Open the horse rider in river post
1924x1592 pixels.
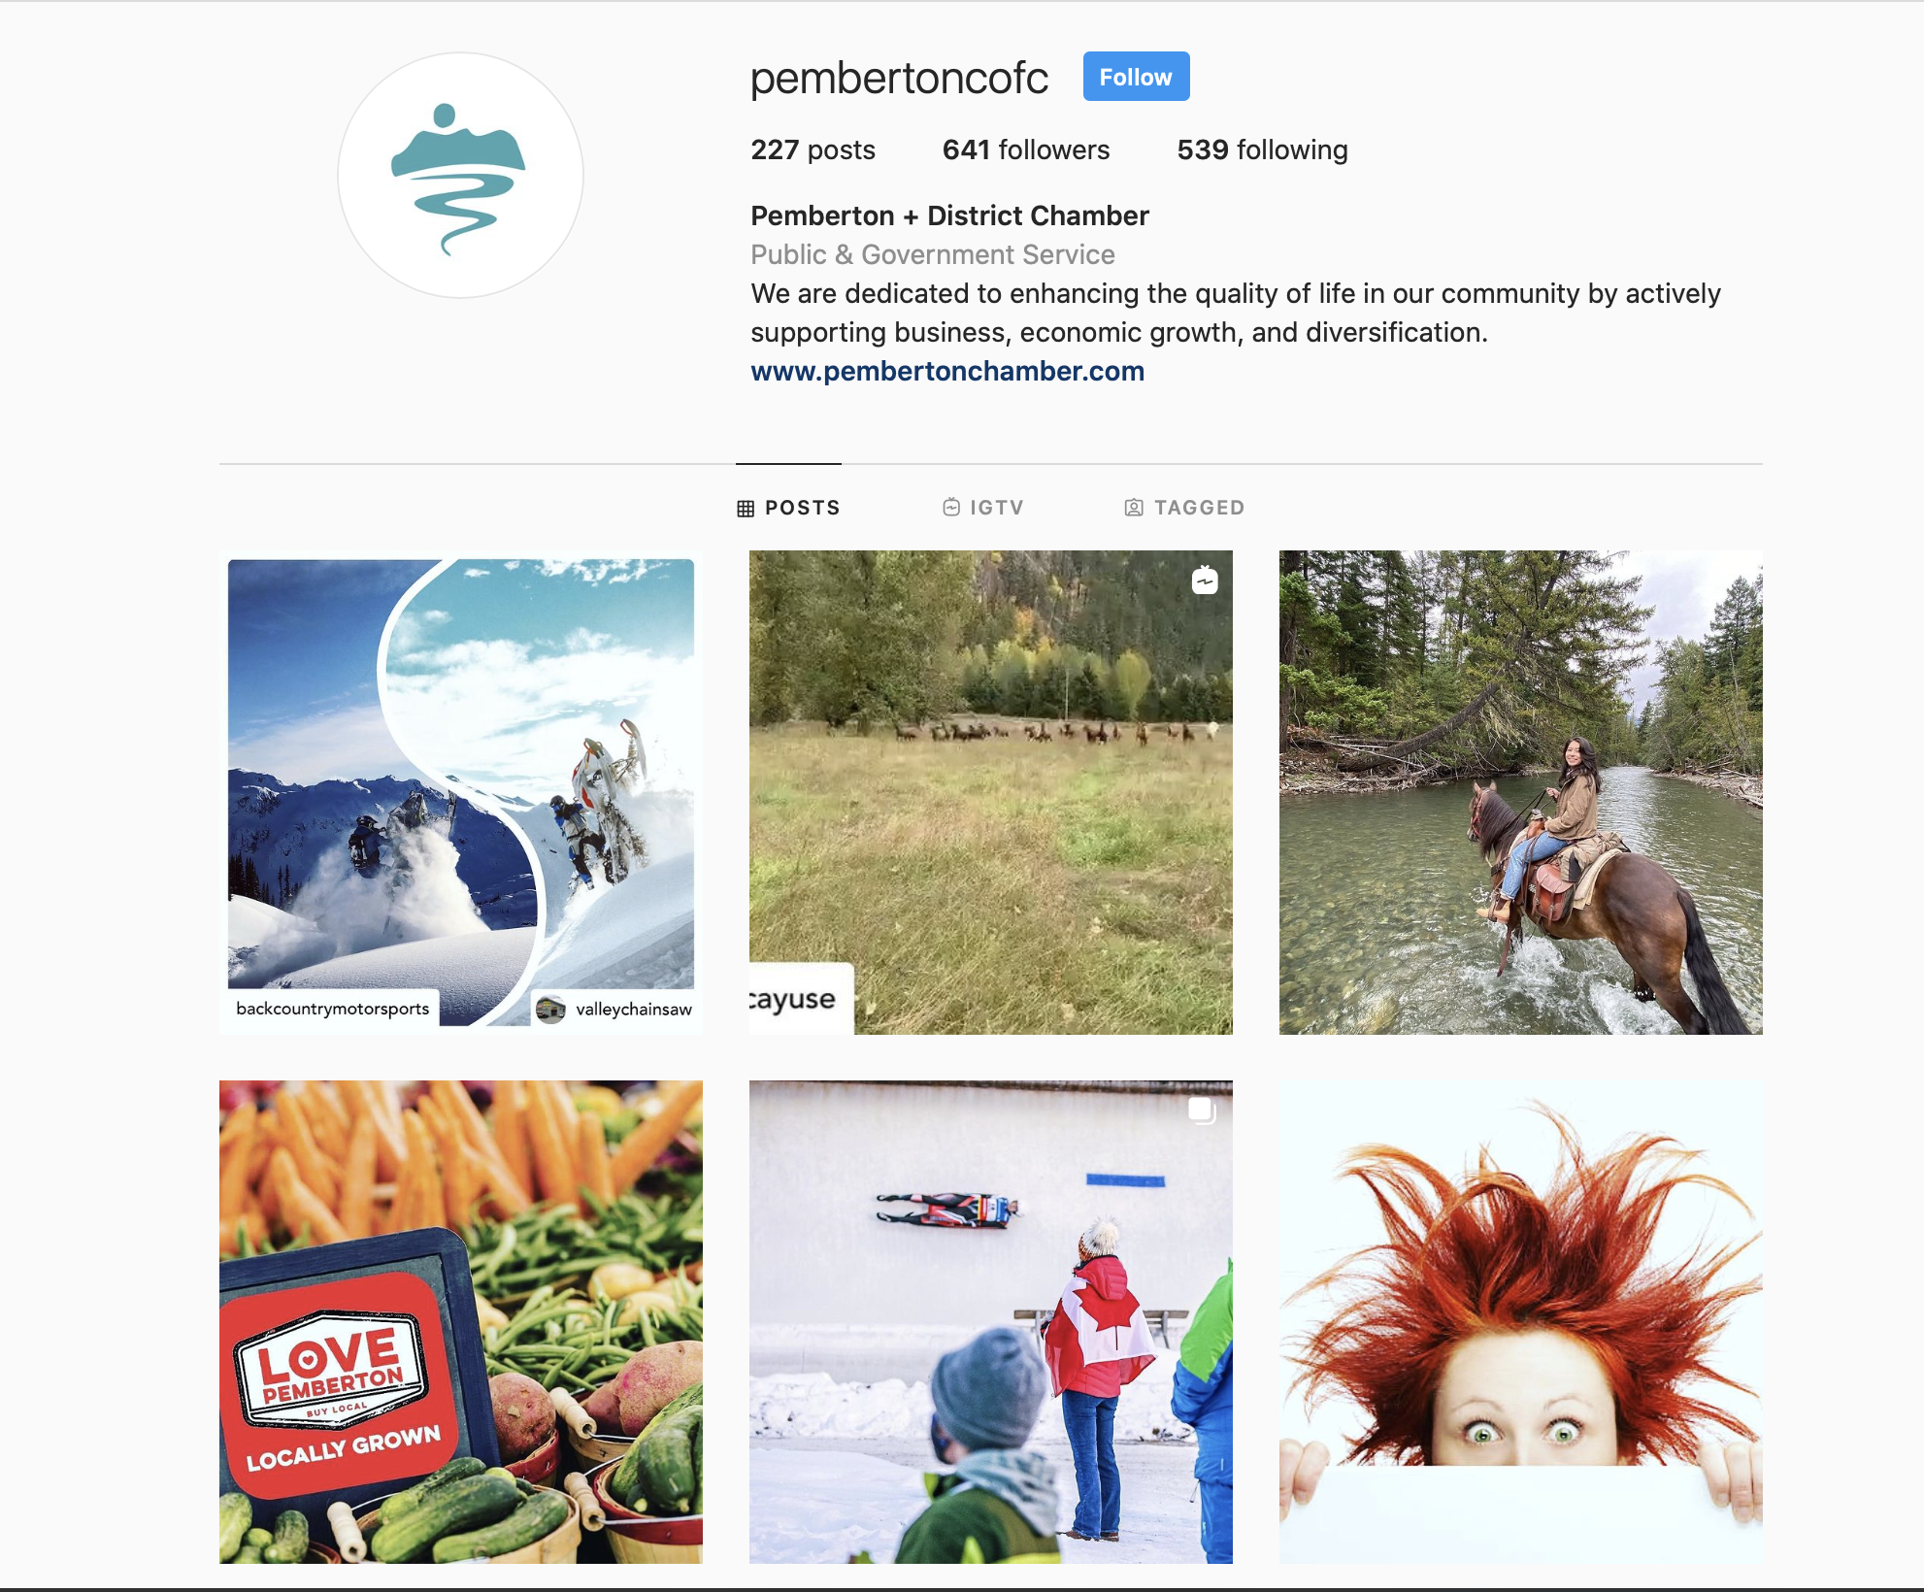pos(1520,792)
